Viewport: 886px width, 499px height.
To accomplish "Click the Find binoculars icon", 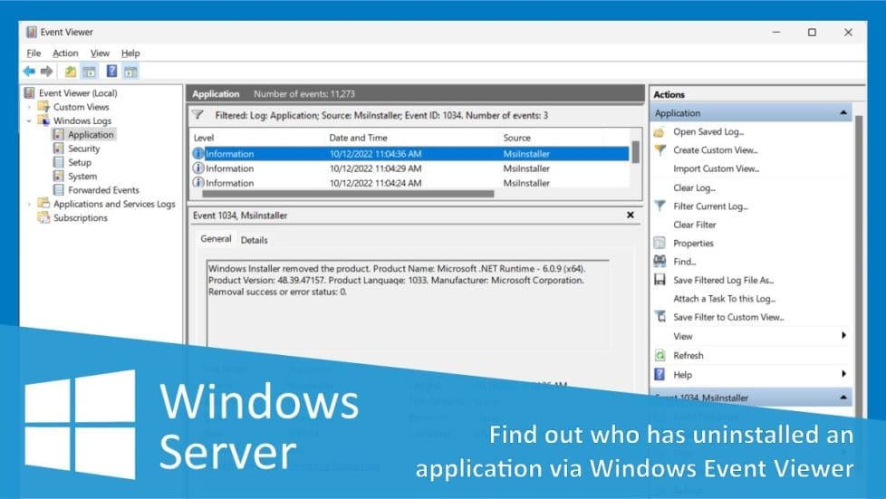I will [x=660, y=262].
